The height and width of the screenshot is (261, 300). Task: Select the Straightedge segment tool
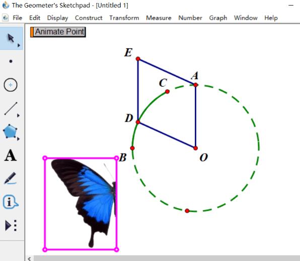[x=11, y=108]
